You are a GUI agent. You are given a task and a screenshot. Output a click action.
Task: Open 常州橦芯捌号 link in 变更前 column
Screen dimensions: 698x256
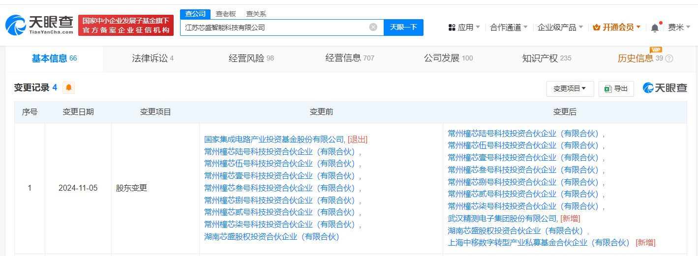tap(279, 200)
